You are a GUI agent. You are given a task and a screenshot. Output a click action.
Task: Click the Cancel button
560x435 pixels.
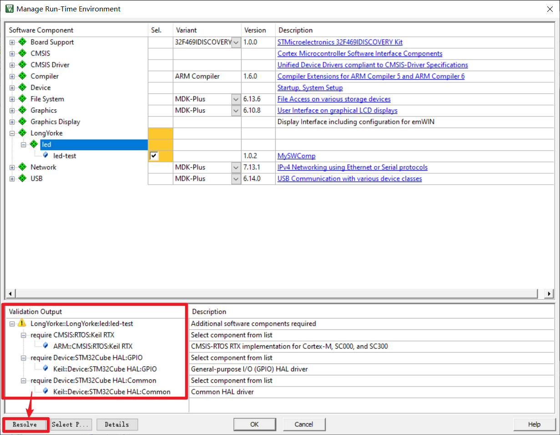point(304,424)
